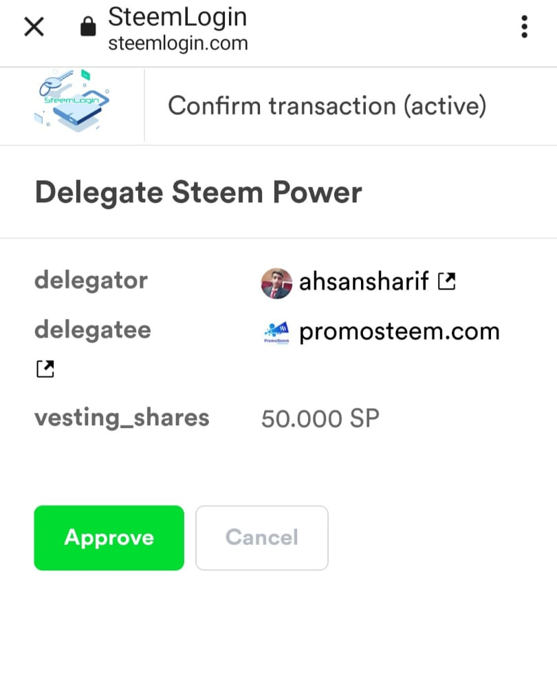Cancel the delegation transaction

pos(262,538)
